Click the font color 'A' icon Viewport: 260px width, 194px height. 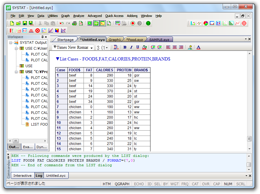pos(198,47)
